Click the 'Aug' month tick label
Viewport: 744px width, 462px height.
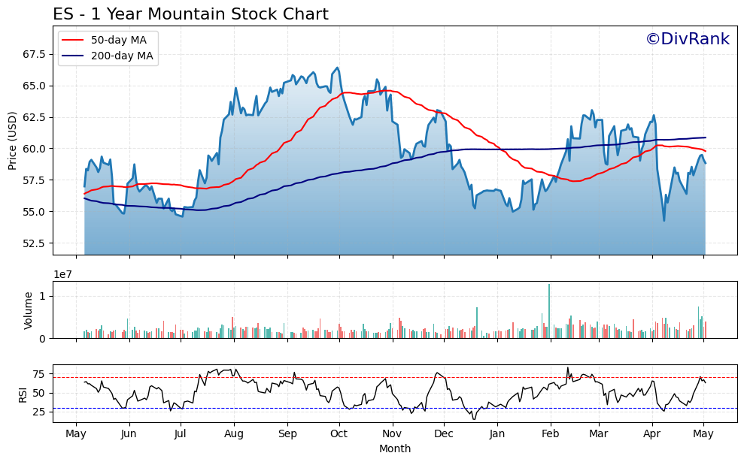[x=234, y=434]
